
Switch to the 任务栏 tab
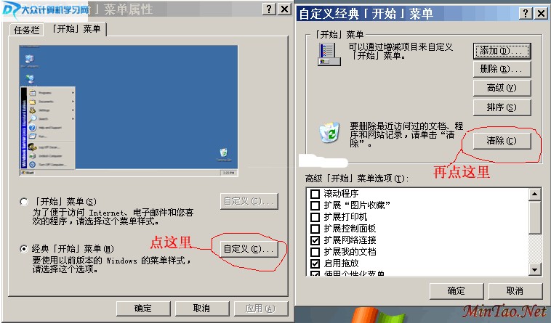click(26, 30)
